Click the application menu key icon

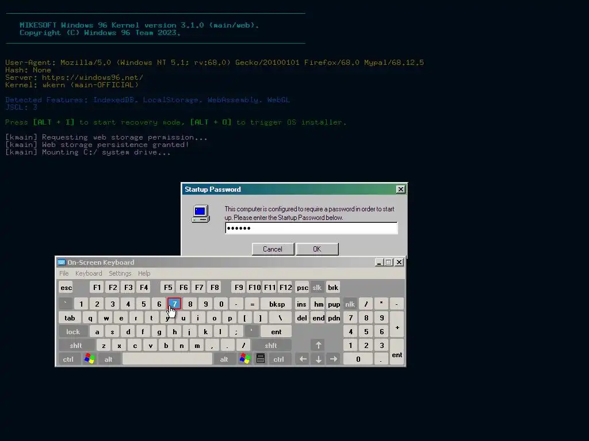[261, 359]
